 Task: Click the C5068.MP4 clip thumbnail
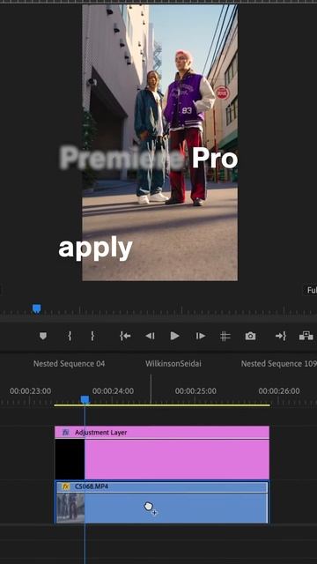coord(70,508)
